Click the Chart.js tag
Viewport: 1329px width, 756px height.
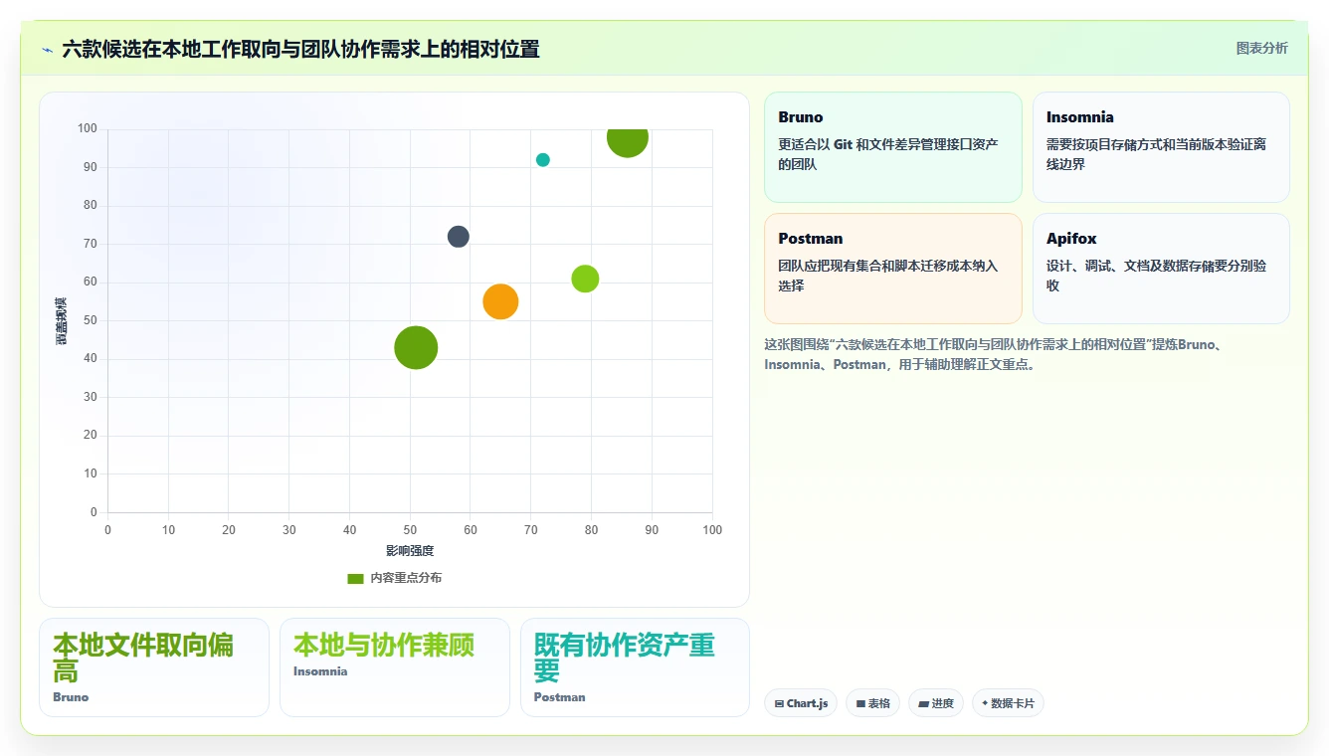[801, 703]
